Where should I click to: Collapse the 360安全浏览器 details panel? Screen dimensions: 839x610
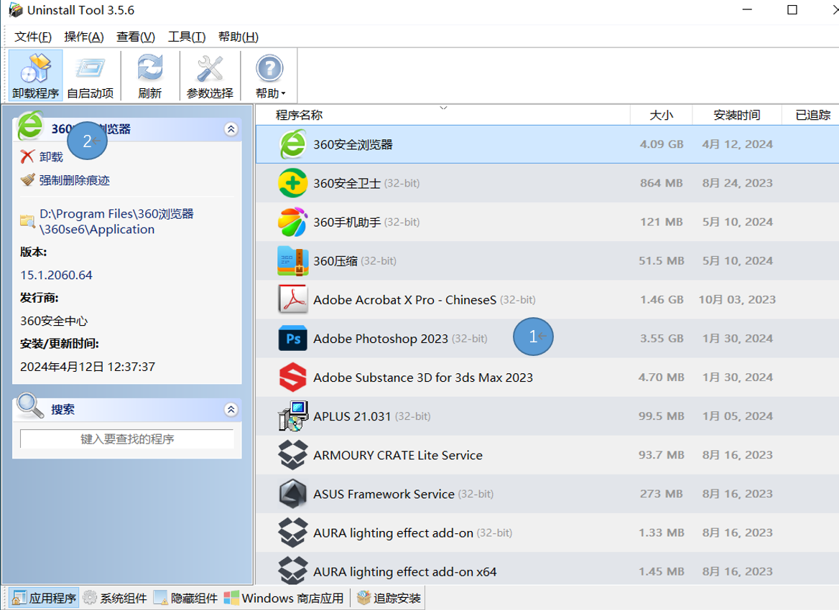coord(231,129)
